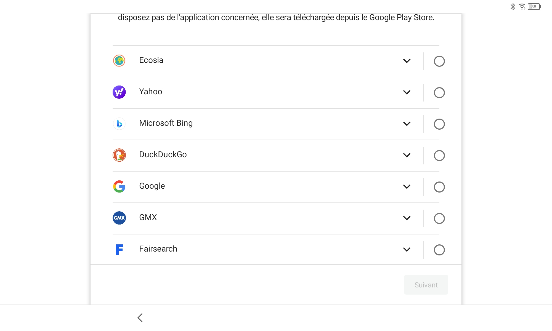The height and width of the screenshot is (331, 552).
Task: Select the Ecosia radio button
Action: click(x=439, y=61)
